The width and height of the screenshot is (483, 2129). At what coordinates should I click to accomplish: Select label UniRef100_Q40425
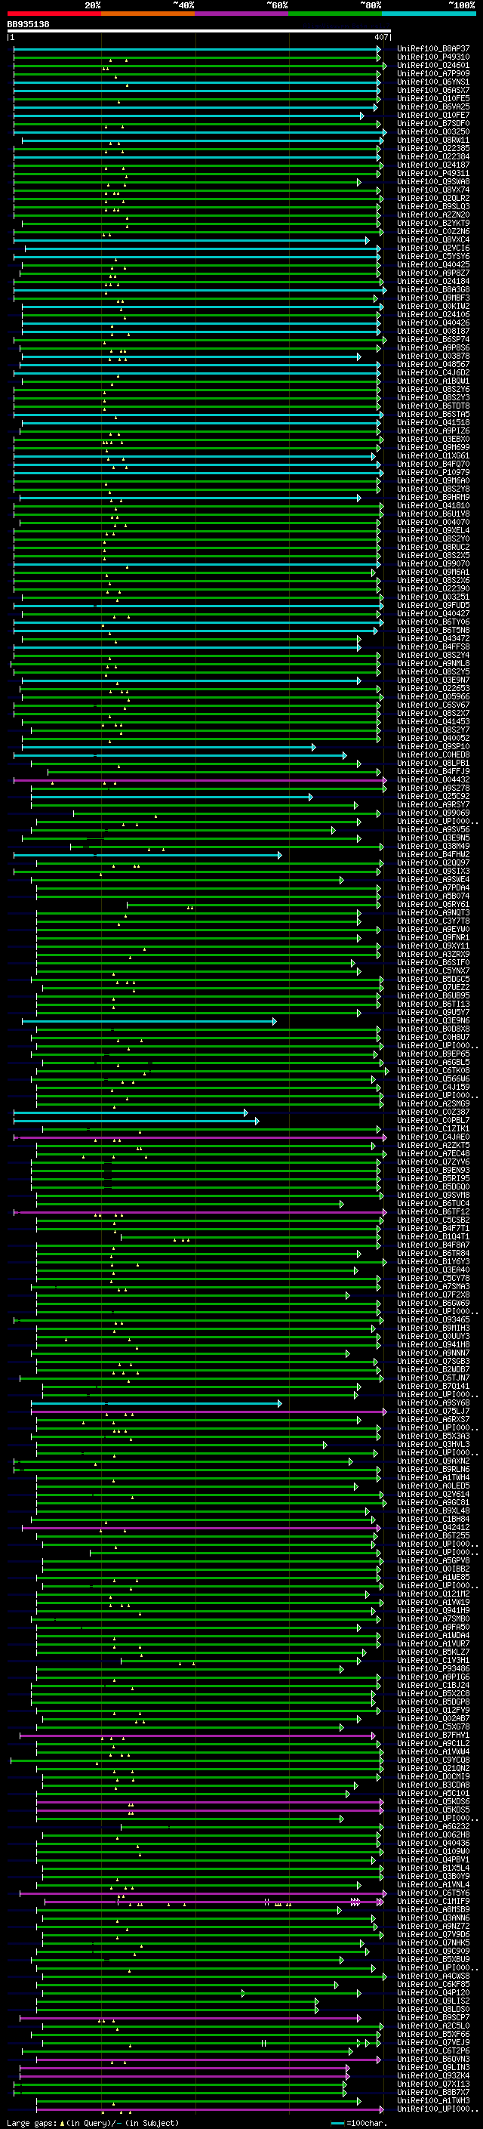(433, 264)
